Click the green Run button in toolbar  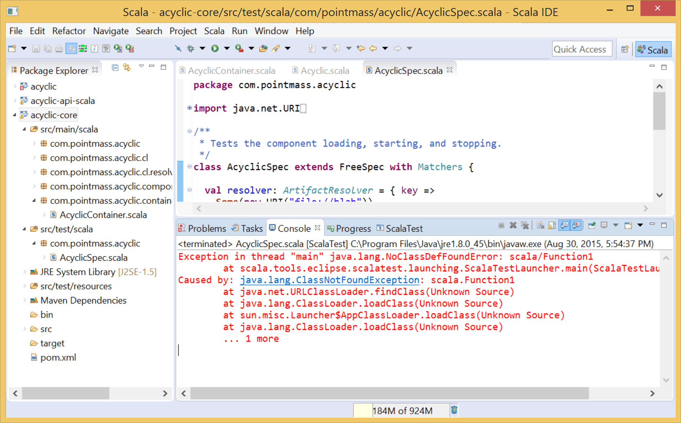[215, 48]
